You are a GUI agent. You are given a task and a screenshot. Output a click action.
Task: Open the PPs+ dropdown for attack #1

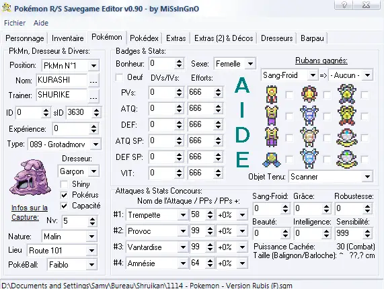point(232,215)
